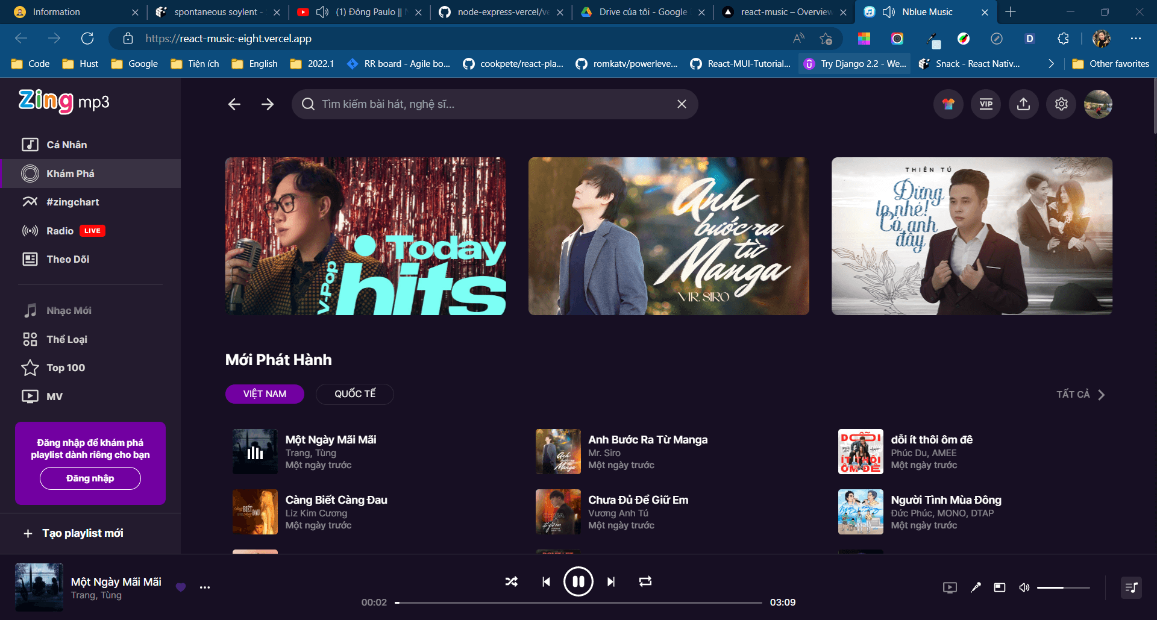Screen dimensions: 1157x620
Task: Open play queue list icon
Action: [1131, 587]
